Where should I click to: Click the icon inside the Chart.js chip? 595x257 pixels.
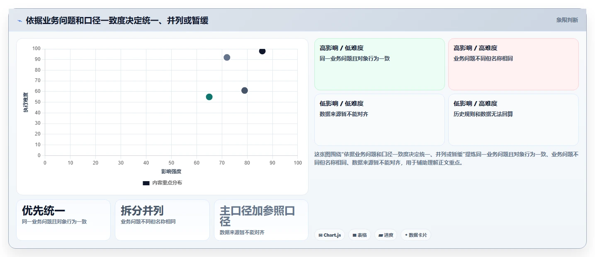click(x=321, y=235)
